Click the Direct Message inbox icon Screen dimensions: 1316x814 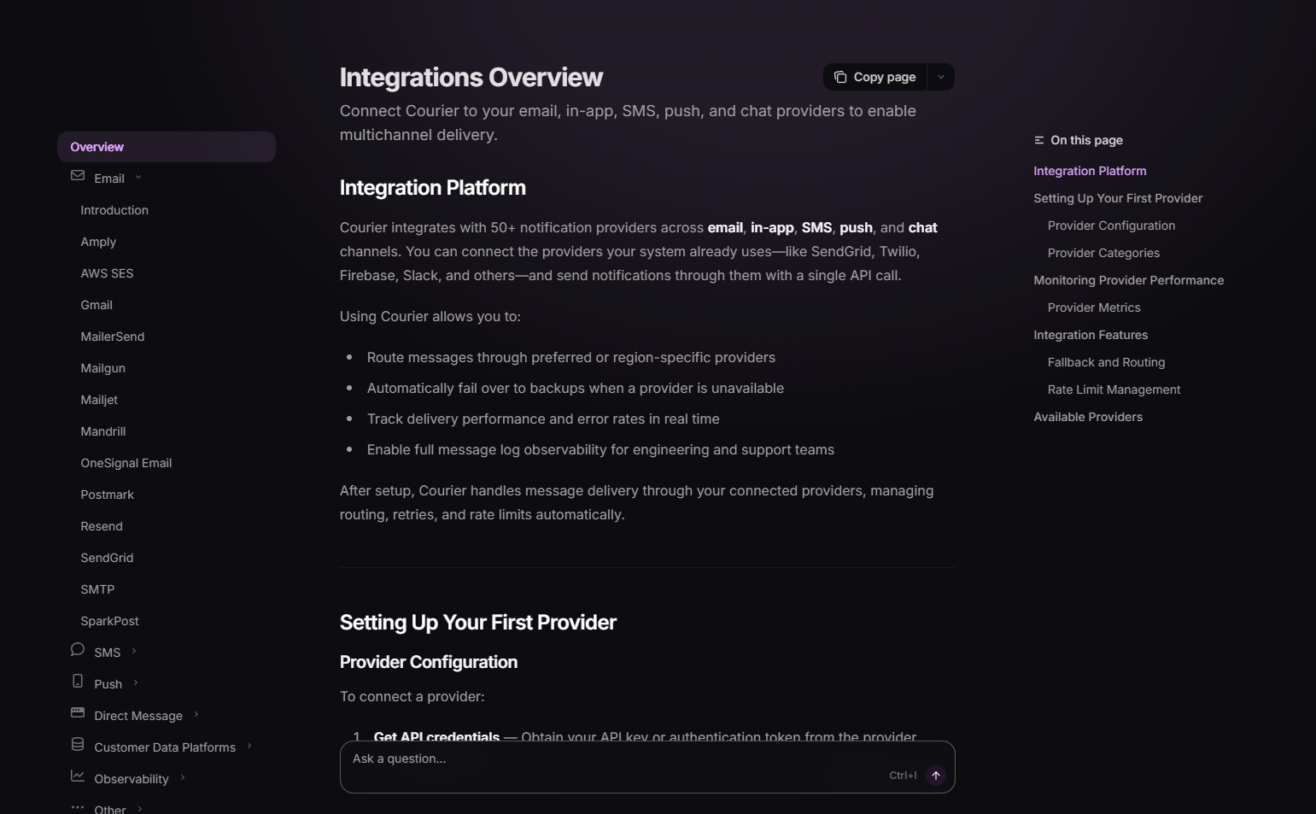(x=78, y=712)
